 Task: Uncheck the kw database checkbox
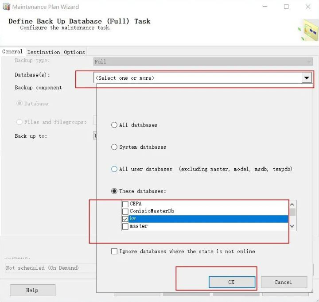(125, 219)
